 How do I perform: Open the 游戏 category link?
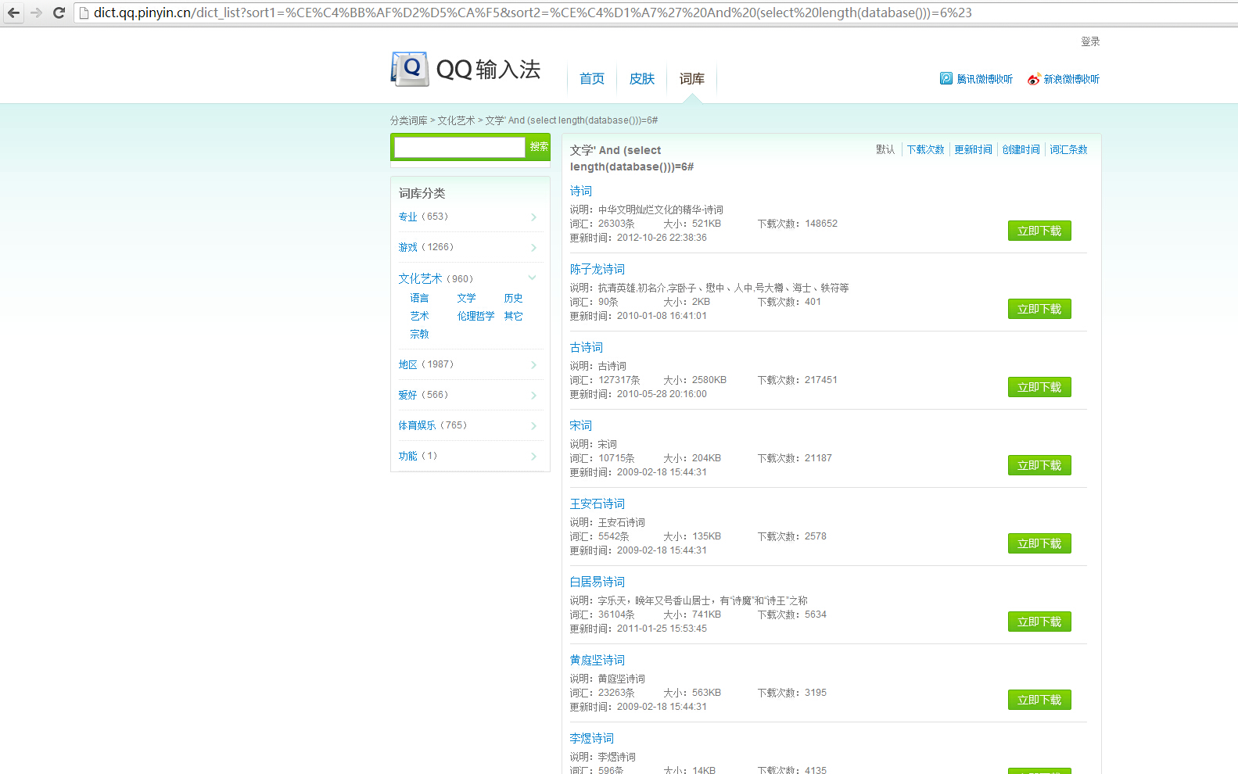407,247
